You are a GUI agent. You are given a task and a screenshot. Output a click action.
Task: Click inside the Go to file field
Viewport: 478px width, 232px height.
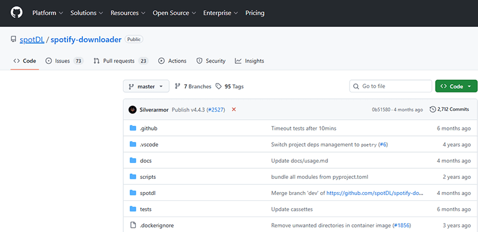coord(391,86)
